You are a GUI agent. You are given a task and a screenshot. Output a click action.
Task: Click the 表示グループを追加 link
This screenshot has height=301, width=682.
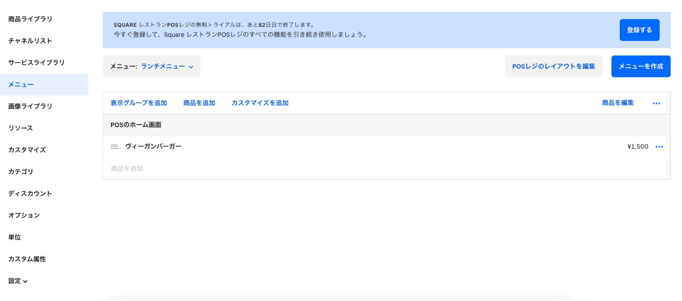(x=139, y=103)
